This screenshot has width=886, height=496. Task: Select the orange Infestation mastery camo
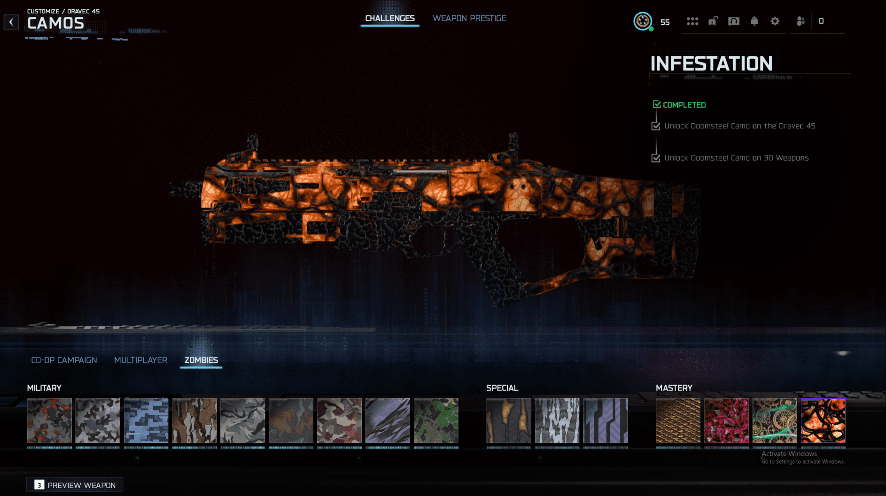coord(823,420)
